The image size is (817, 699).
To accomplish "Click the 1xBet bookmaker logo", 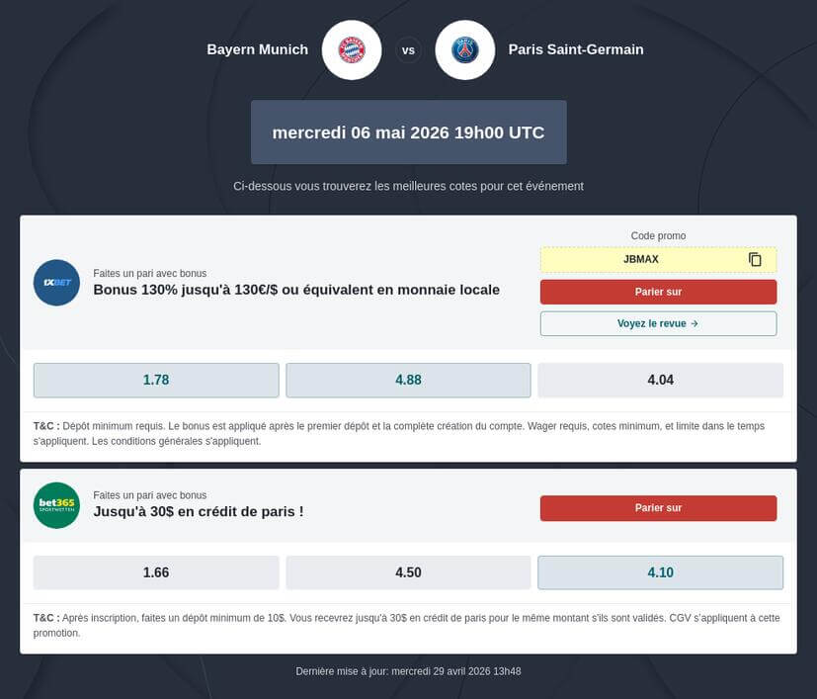I will click(x=56, y=283).
